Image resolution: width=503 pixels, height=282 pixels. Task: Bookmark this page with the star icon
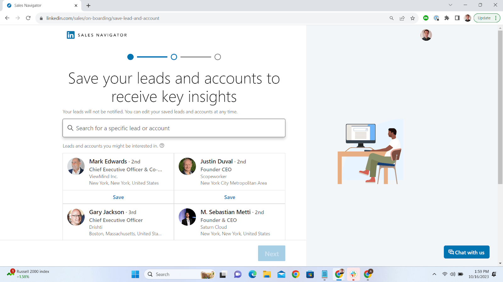[412, 18]
